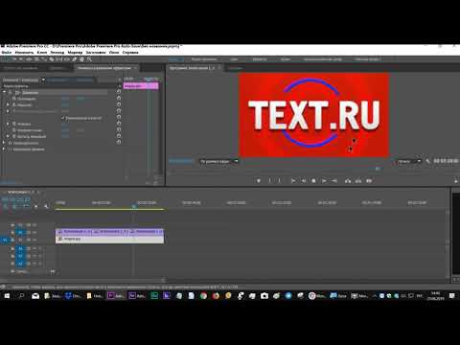Select the Pen tool in the tools bar
Image resolution: width=460 pixels, height=345 pixels.
pyautogui.click(x=75, y=59)
